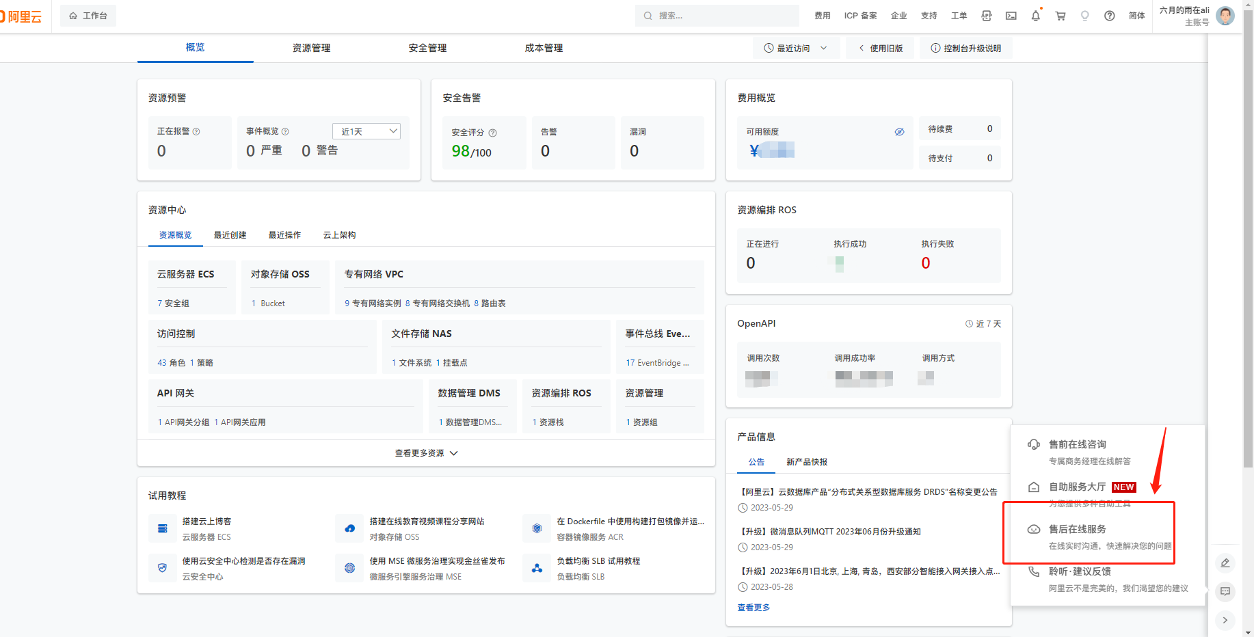Switch to the 成本管理 tab
The width and height of the screenshot is (1254, 637).
pyautogui.click(x=544, y=48)
